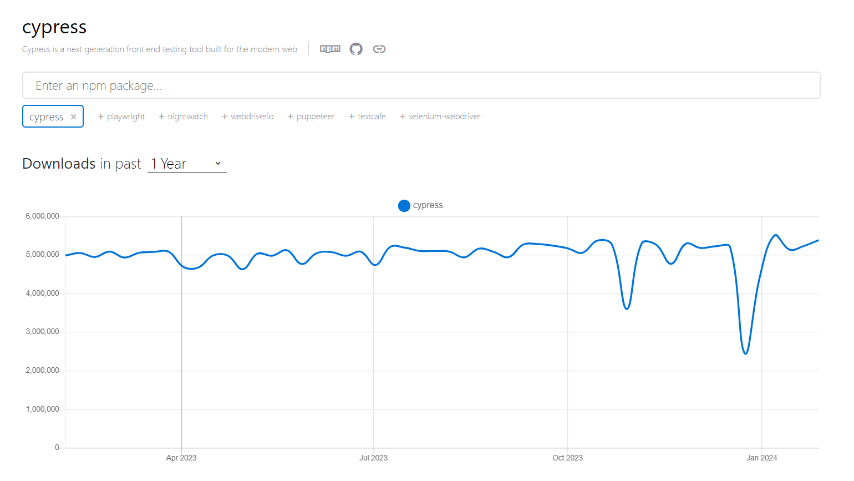Screen dimensions: 854x481
Task: Add nightwatch to the comparison
Action: point(184,117)
